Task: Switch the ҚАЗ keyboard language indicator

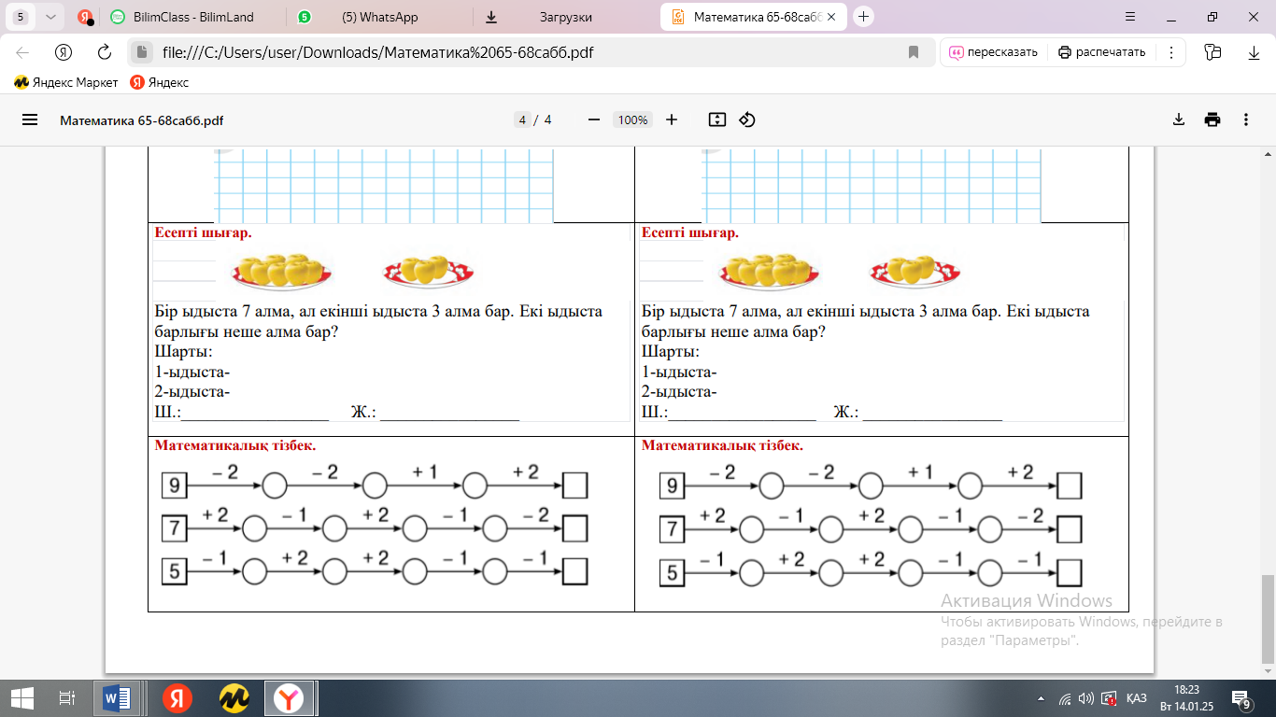Action: coord(1137,698)
